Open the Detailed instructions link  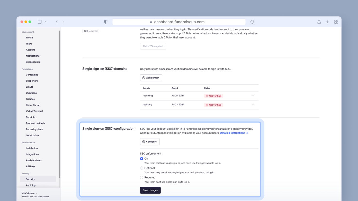tap(232, 133)
